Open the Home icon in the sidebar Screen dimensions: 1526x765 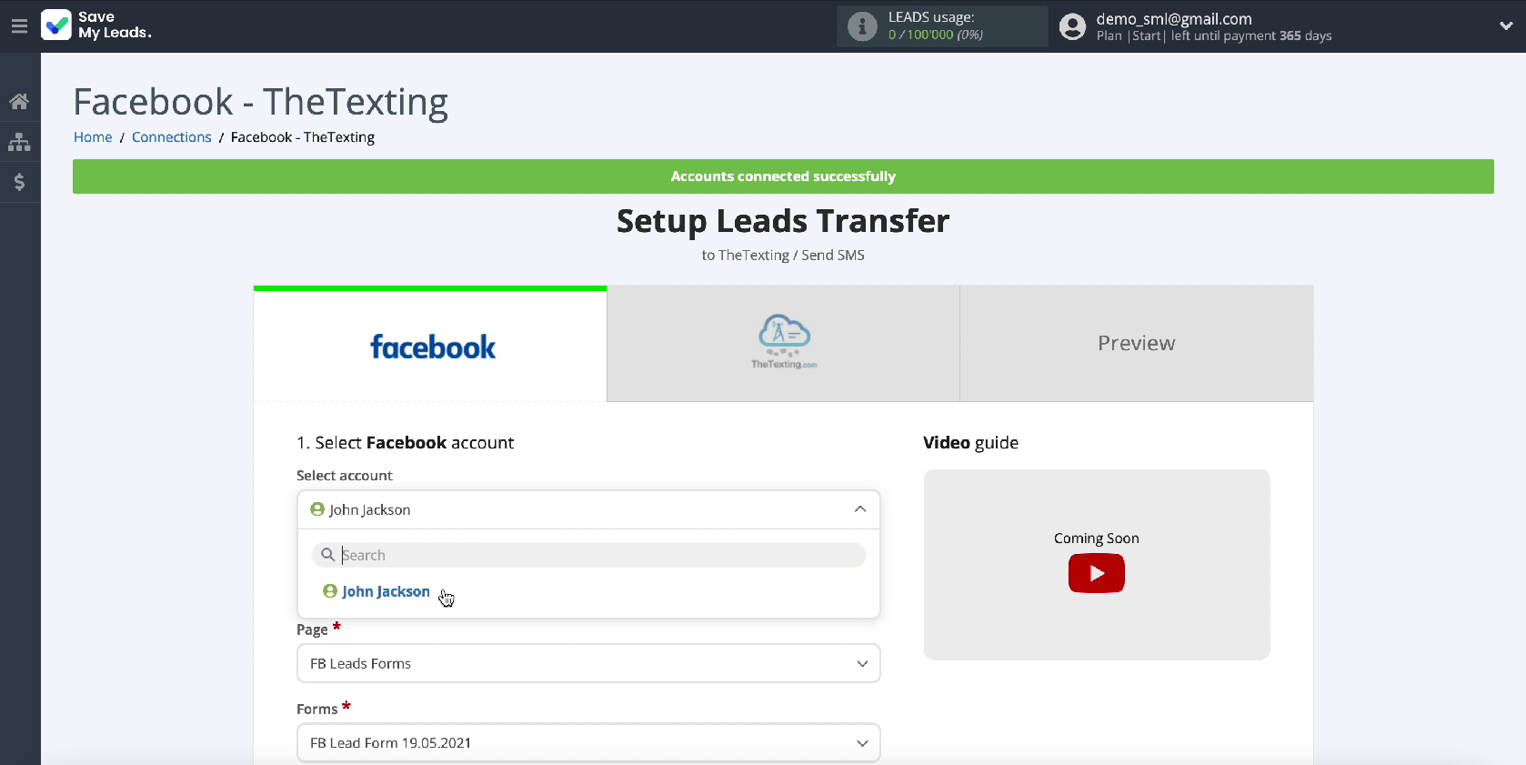pyautogui.click(x=19, y=102)
